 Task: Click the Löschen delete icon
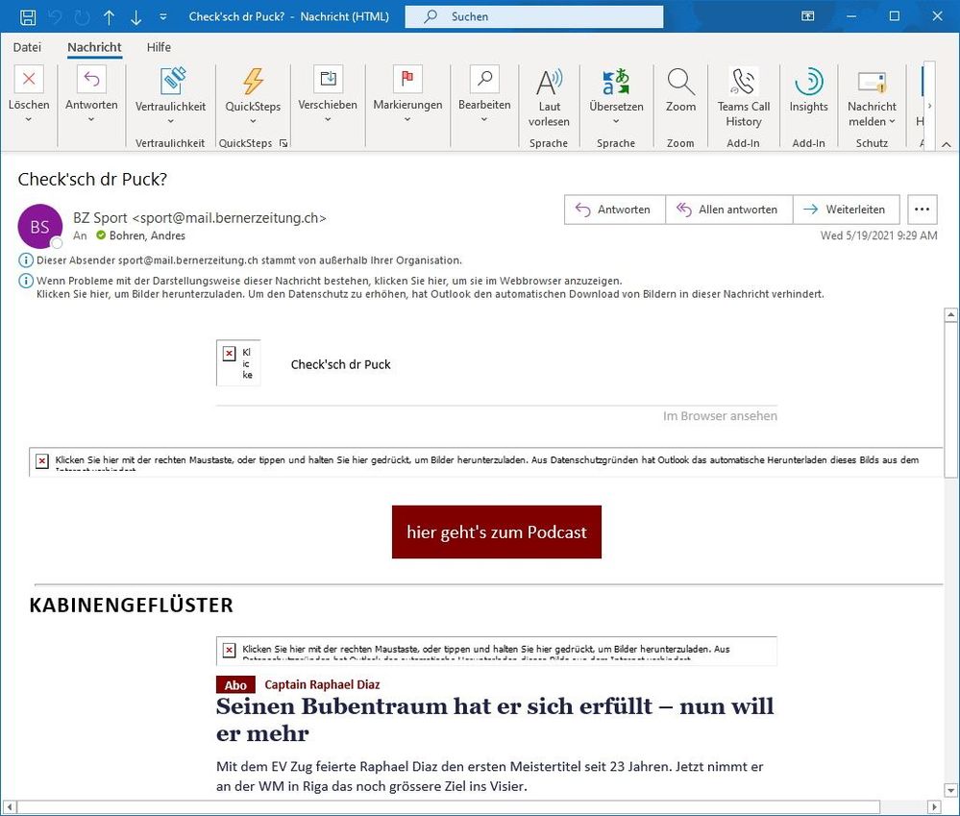click(x=29, y=80)
